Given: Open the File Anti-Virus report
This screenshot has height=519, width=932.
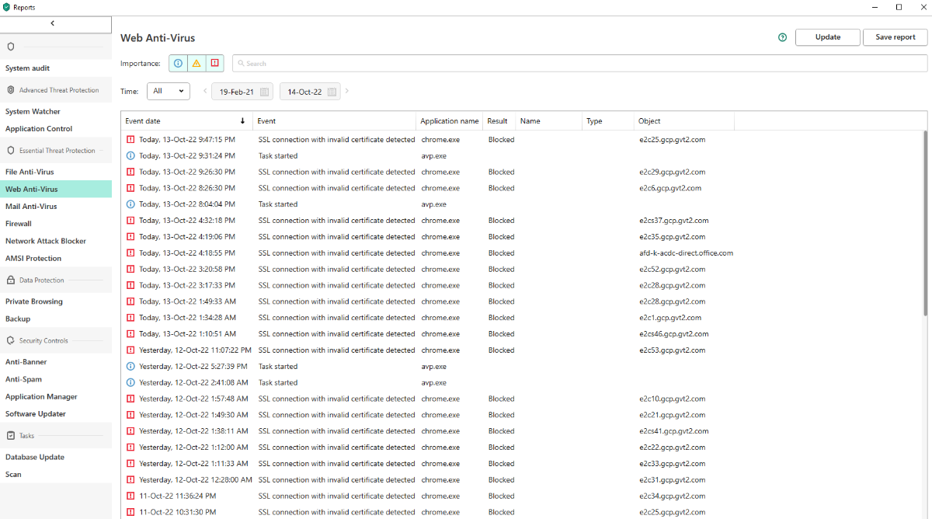Looking at the screenshot, I should (30, 172).
